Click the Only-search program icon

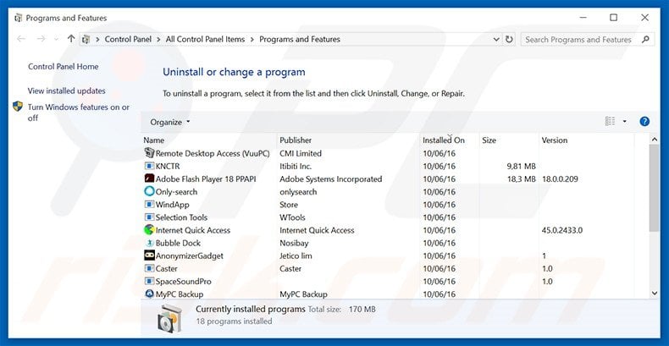coord(149,191)
